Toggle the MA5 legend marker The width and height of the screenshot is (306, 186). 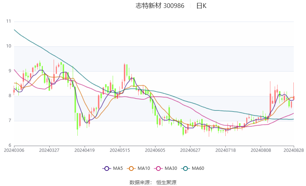[107, 168]
